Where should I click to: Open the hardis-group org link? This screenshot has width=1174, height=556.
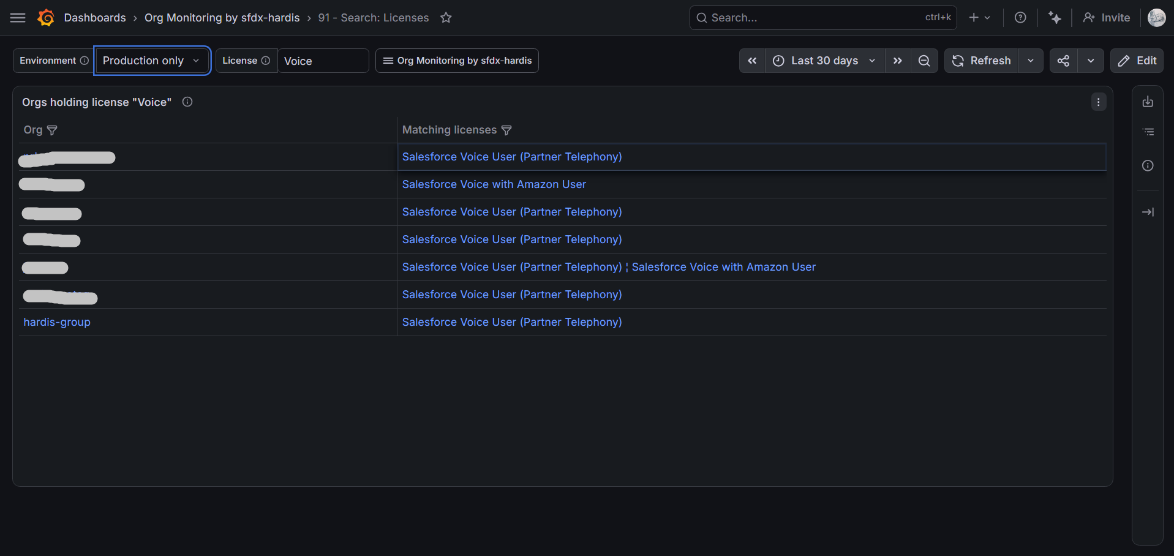coord(57,322)
